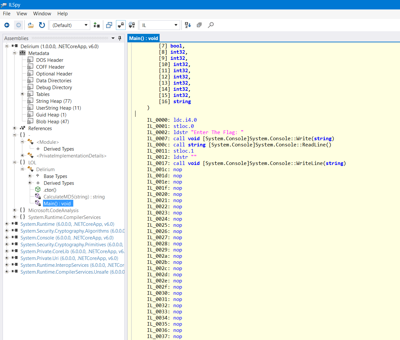400x340 pixels.
Task: Toggle show all types and members
Action: (132, 25)
